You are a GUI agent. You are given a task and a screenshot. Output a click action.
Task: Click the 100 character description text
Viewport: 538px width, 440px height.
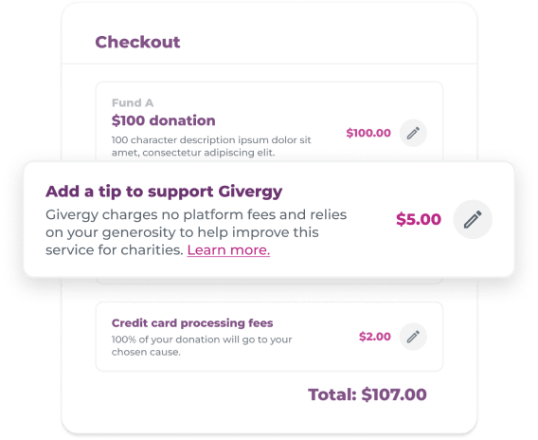point(211,146)
